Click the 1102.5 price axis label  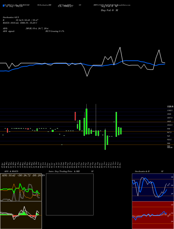tap(170, 110)
